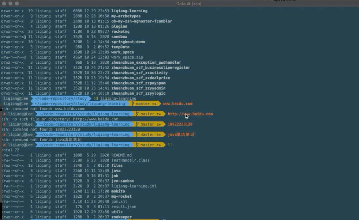Click the README.md file entry
This screenshot has width=359, height=220.
122,155
